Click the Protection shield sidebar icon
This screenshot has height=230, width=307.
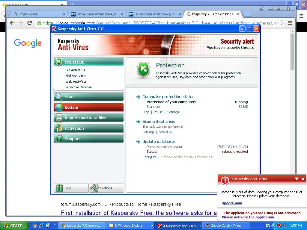click(59, 62)
